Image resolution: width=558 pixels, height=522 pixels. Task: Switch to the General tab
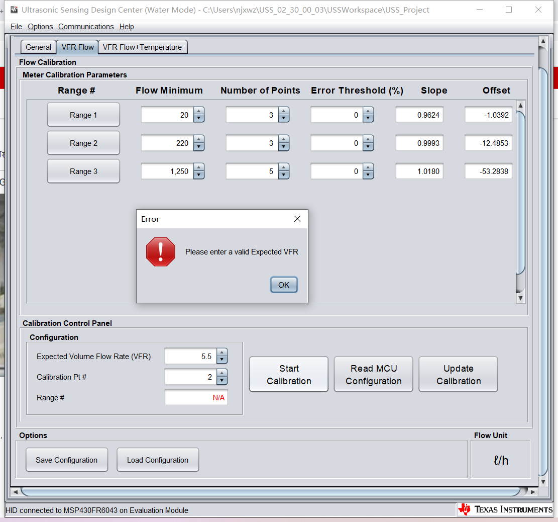(39, 47)
